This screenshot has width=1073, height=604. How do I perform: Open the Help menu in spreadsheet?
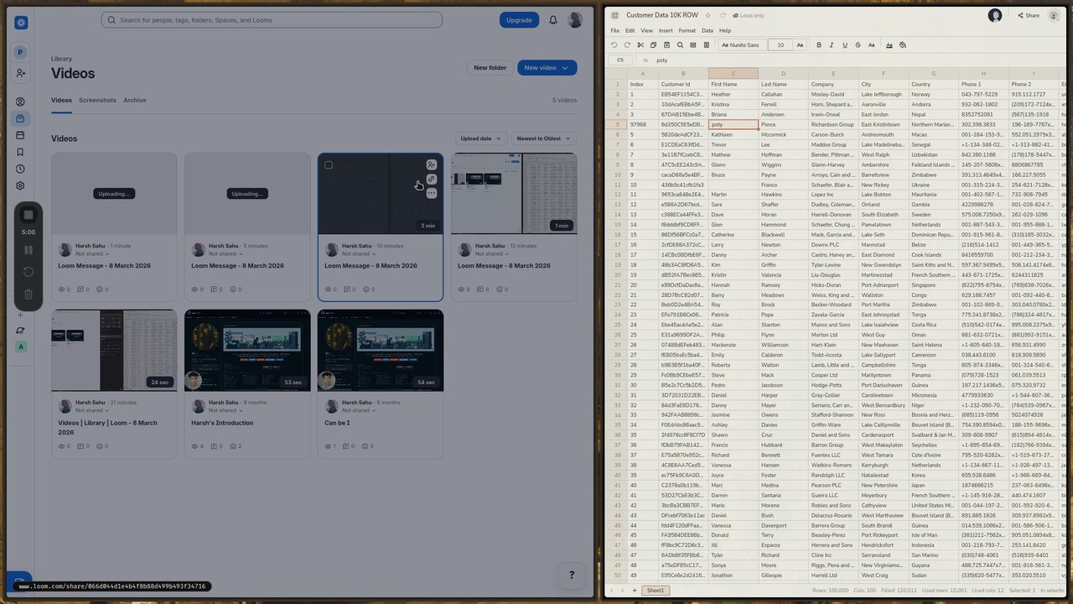pos(725,30)
